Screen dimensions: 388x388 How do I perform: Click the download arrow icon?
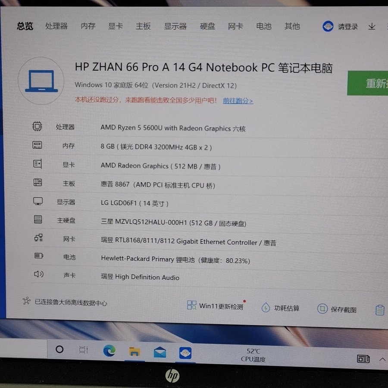click(x=372, y=27)
